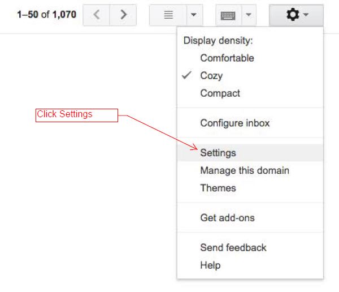
Task: Open Help from the menu
Action: point(210,265)
